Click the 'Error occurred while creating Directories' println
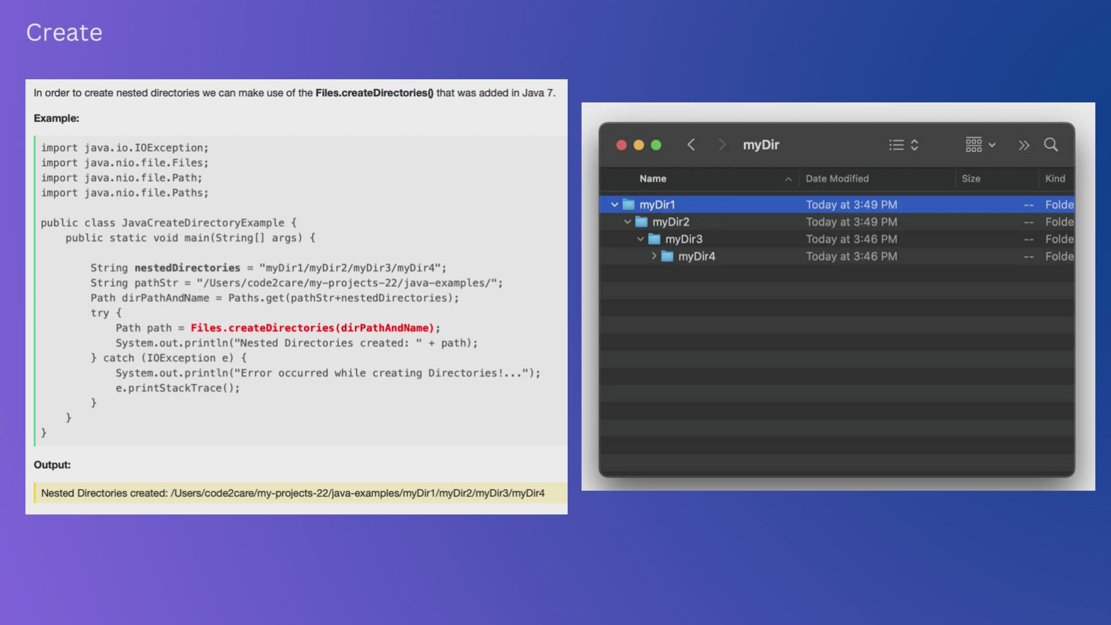 [328, 373]
